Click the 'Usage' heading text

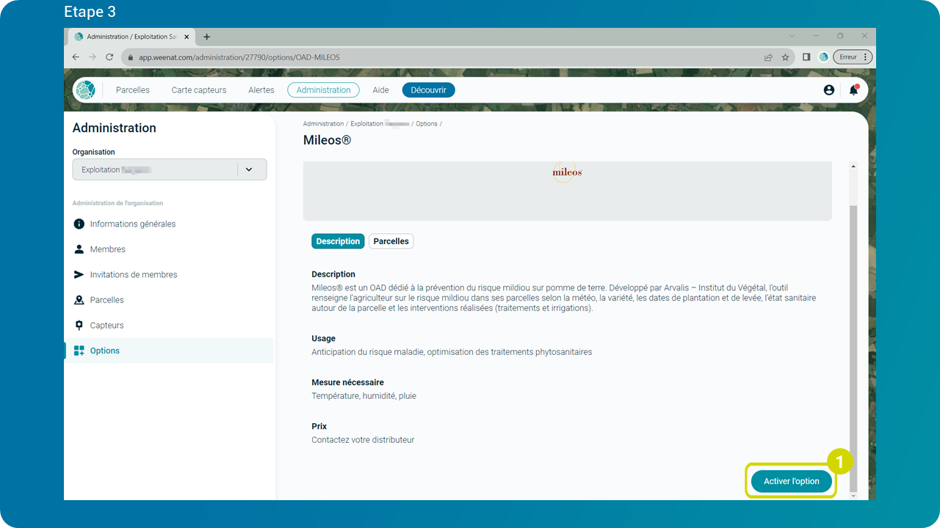coord(323,339)
